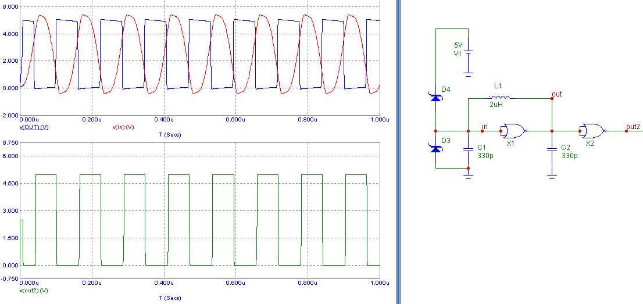Click the 5V value text above V1
Image resolution: width=643 pixels, height=304 pixels.
[x=458, y=45]
